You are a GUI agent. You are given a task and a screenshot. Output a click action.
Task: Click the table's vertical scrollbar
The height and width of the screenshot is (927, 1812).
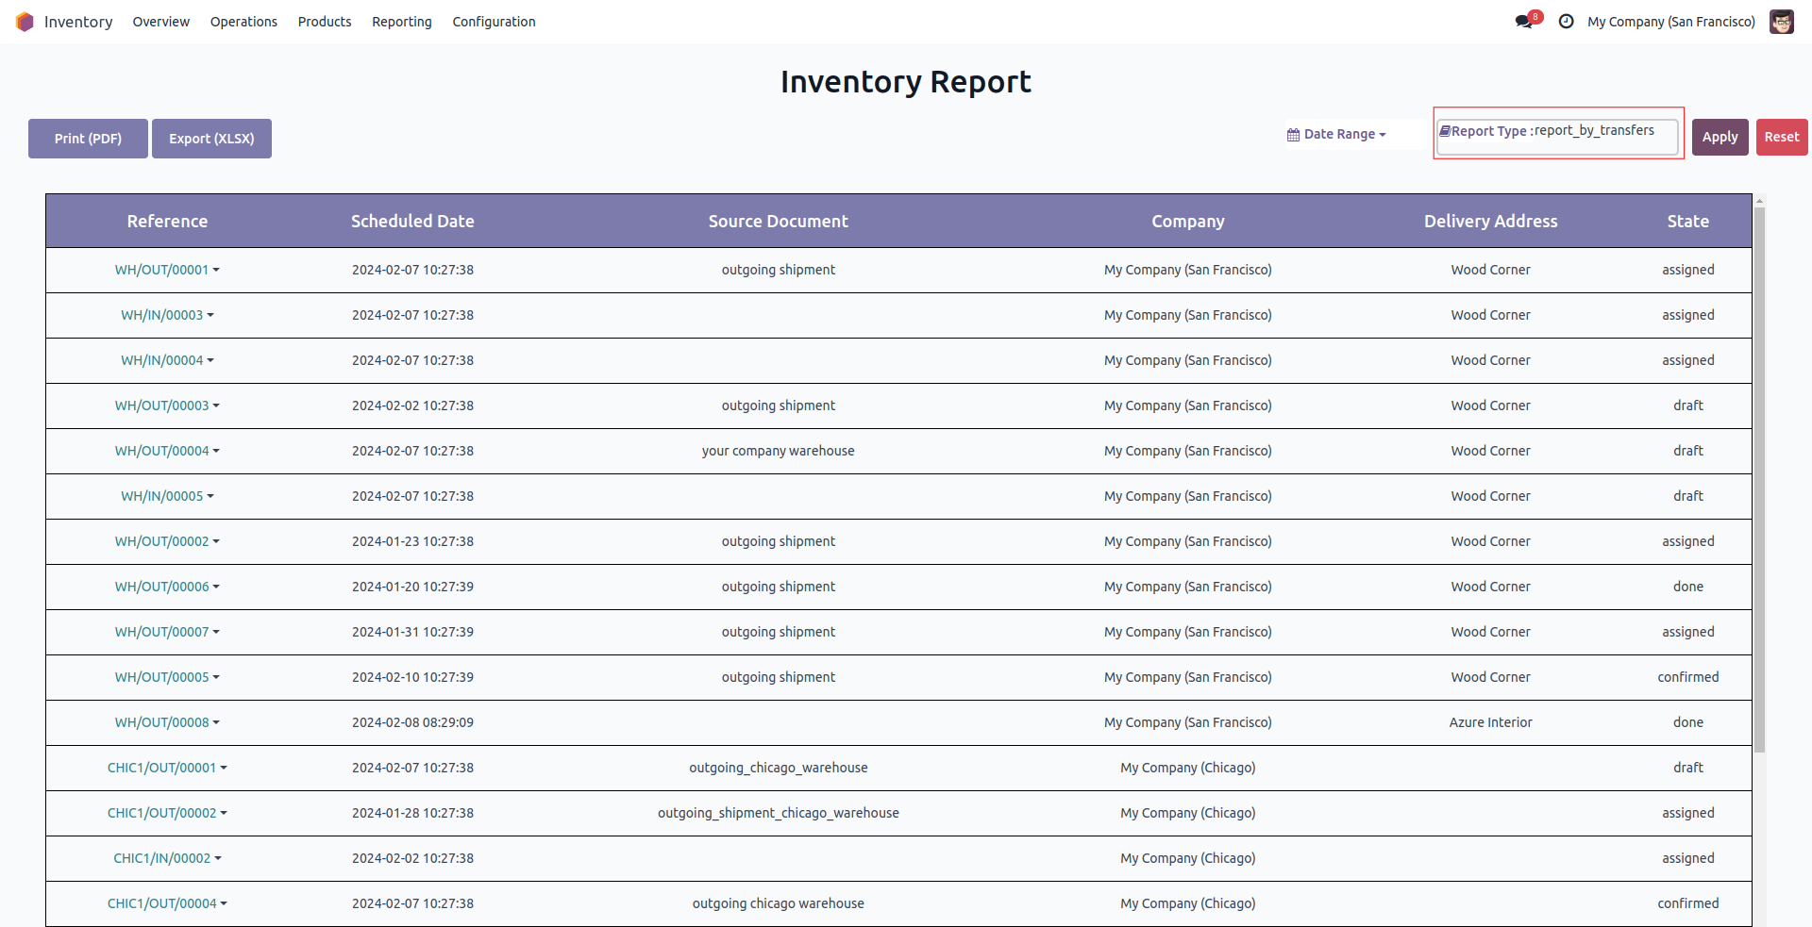[1759, 472]
